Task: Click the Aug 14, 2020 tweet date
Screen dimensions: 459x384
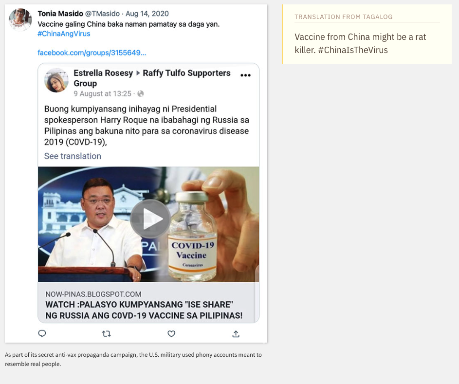Action: (147, 14)
